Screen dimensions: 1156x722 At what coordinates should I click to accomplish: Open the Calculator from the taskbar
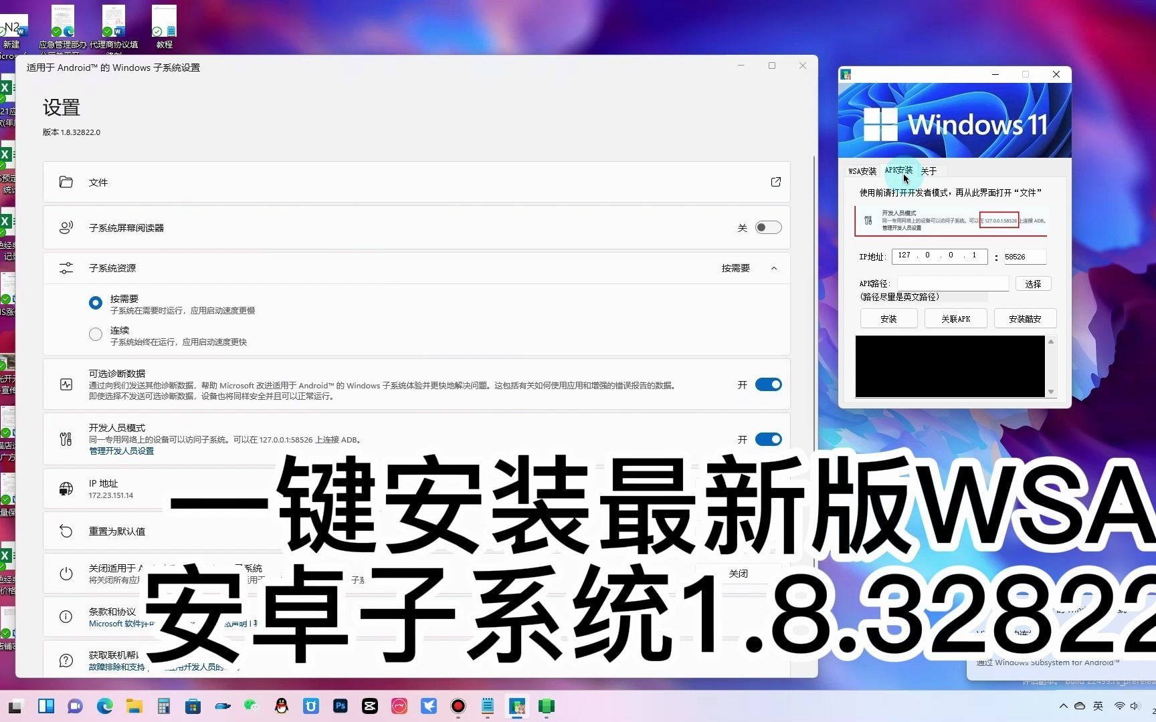pyautogui.click(x=164, y=706)
